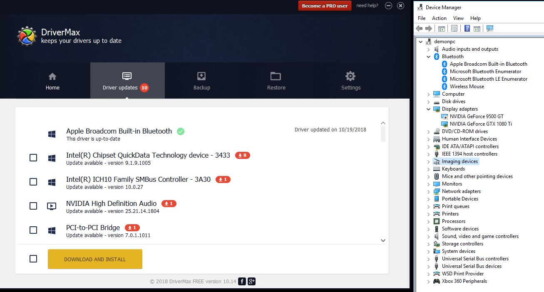Viewport: 544px width, 292px height.
Task: Collapse the Display adapters category
Action: (428, 109)
